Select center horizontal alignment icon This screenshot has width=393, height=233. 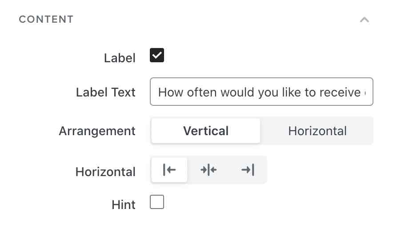pos(209,170)
